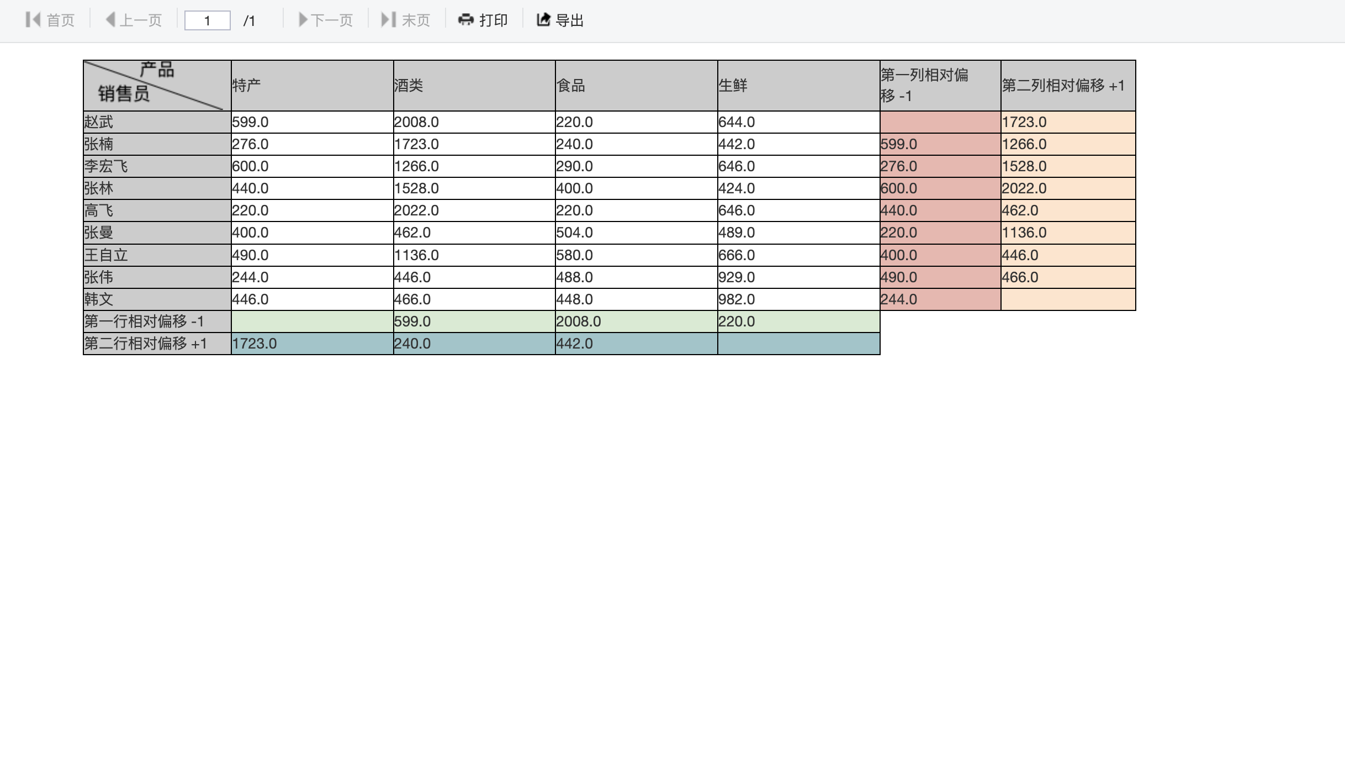The height and width of the screenshot is (770, 1345).
Task: Click the green offset cell showing 599.0
Action: click(x=474, y=321)
